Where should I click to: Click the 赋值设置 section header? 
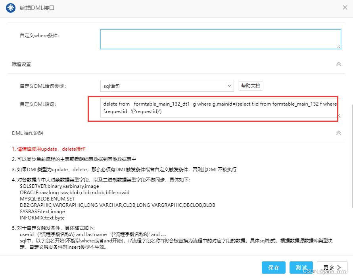coord(21,64)
